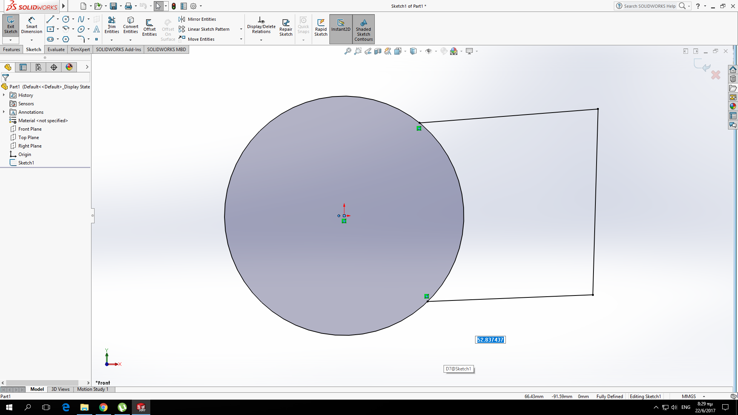The image size is (738, 415).
Task: Click the Smart Dimension tool
Action: [32, 25]
